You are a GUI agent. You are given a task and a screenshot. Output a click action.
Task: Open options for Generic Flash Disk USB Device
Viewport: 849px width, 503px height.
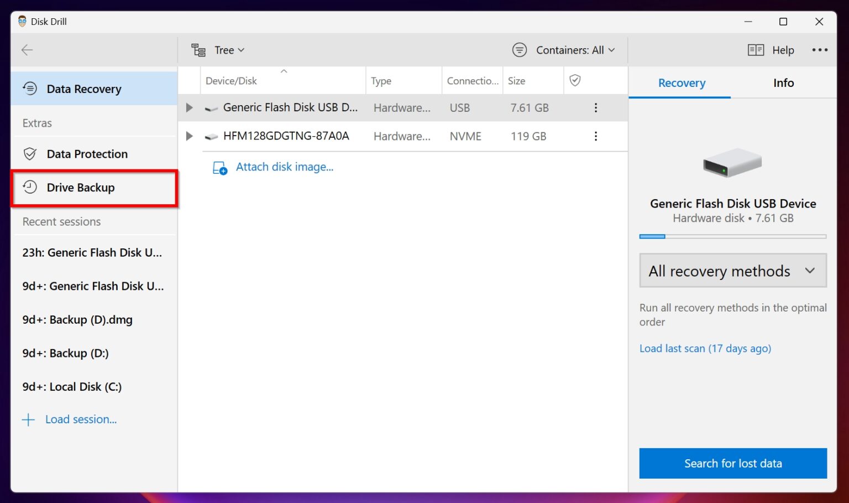pos(595,107)
